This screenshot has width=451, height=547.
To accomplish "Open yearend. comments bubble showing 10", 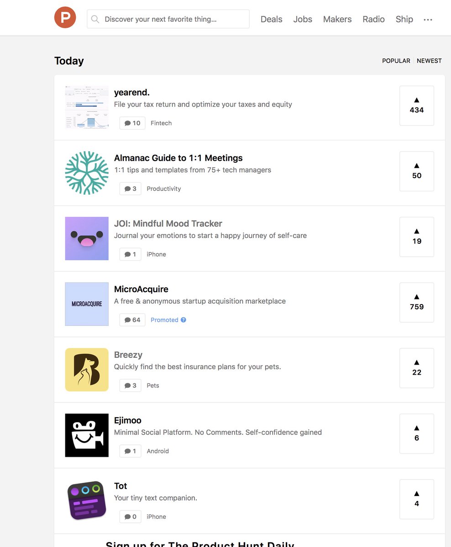I will click(x=132, y=123).
